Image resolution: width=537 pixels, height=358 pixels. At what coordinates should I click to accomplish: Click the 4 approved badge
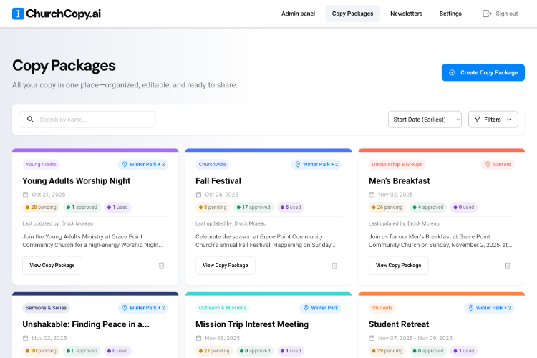tap(428, 207)
